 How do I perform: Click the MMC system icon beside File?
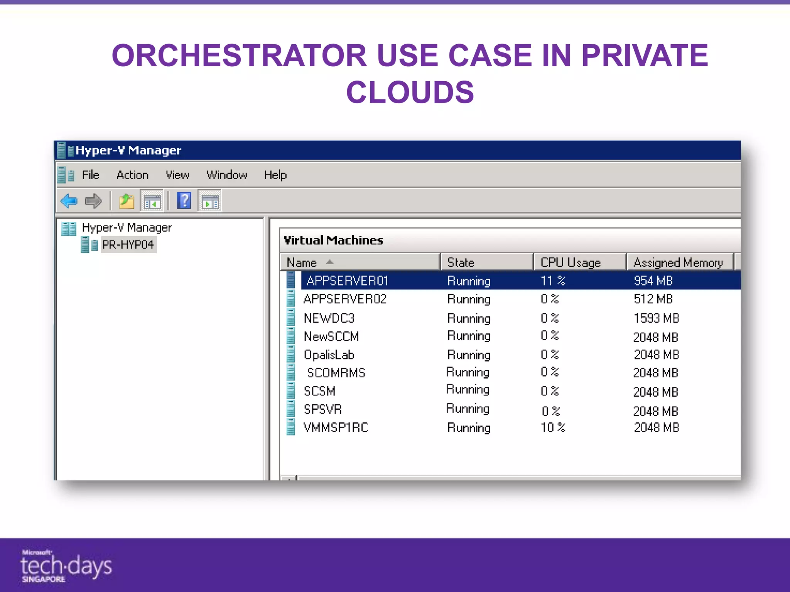66,175
